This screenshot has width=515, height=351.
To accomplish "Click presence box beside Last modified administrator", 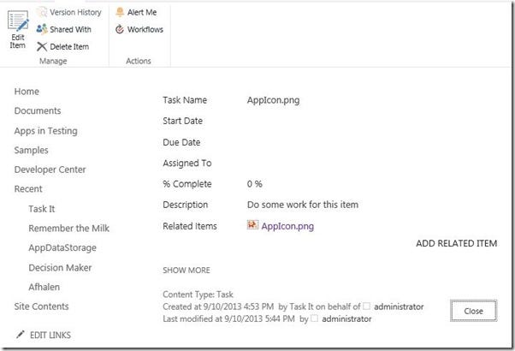I will pyautogui.click(x=314, y=318).
